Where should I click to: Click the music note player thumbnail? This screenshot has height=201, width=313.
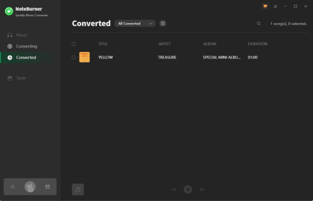(x=78, y=189)
